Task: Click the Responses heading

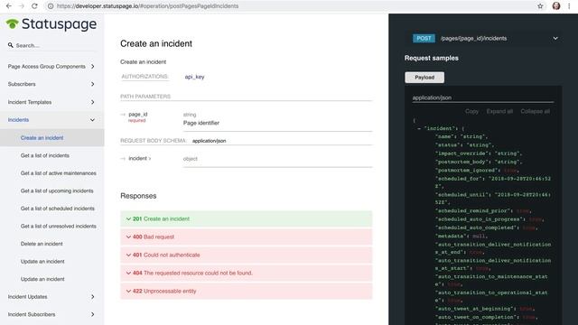Action: coord(138,196)
